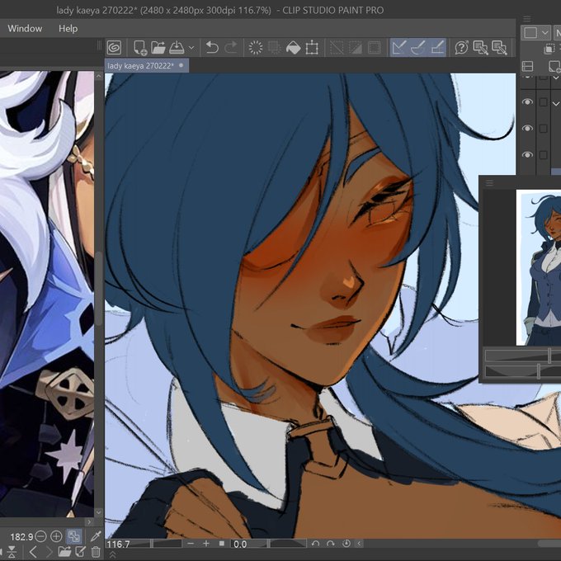Screen dimensions: 561x561
Task: Click the Scale/Rotate transform icon
Action: pyautogui.click(x=312, y=48)
